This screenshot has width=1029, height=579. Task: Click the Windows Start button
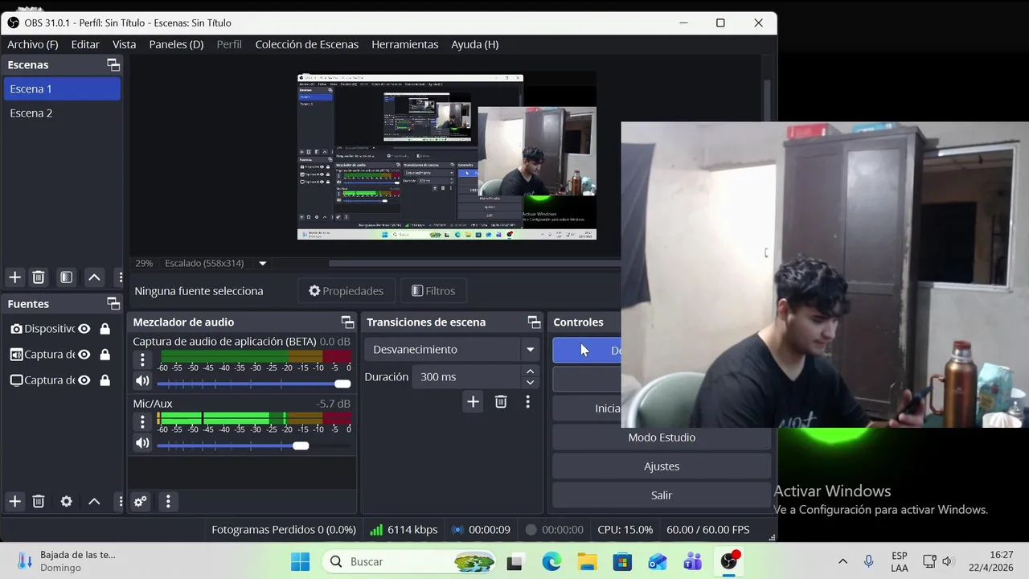(x=300, y=561)
